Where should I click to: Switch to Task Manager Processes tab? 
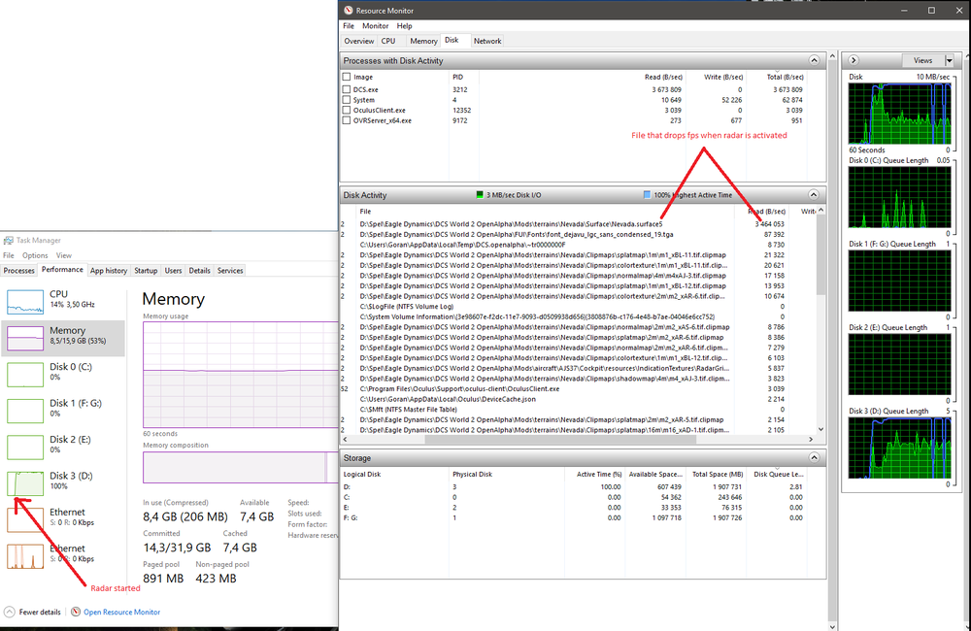coord(19,271)
